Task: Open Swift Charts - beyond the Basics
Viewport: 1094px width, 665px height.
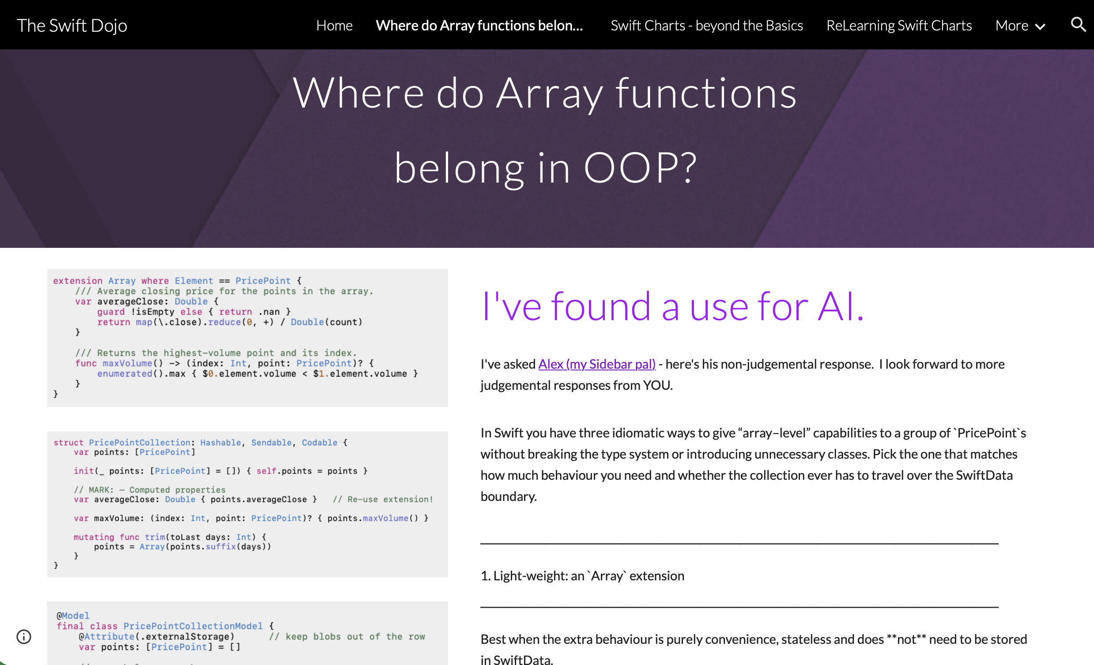Action: tap(707, 26)
